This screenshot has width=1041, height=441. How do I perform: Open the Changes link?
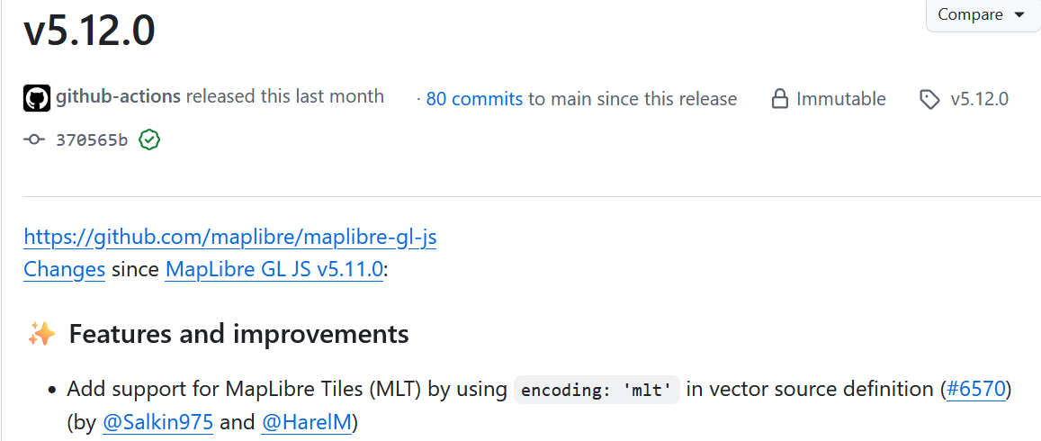point(64,269)
